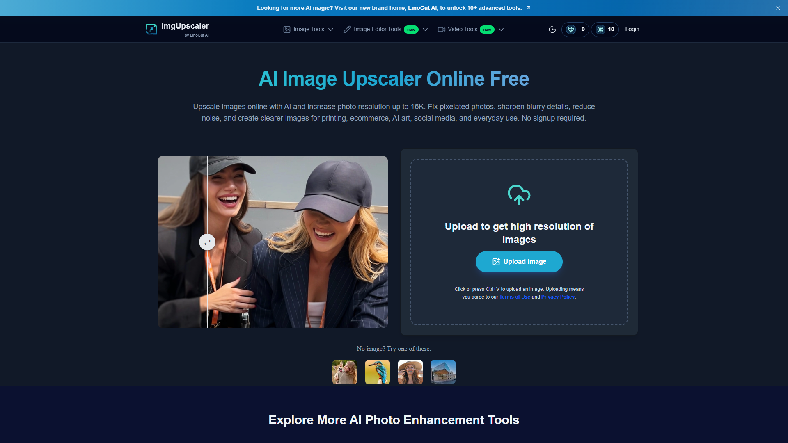This screenshot has height=443, width=788.
Task: Select the building sample image
Action: [x=443, y=372]
